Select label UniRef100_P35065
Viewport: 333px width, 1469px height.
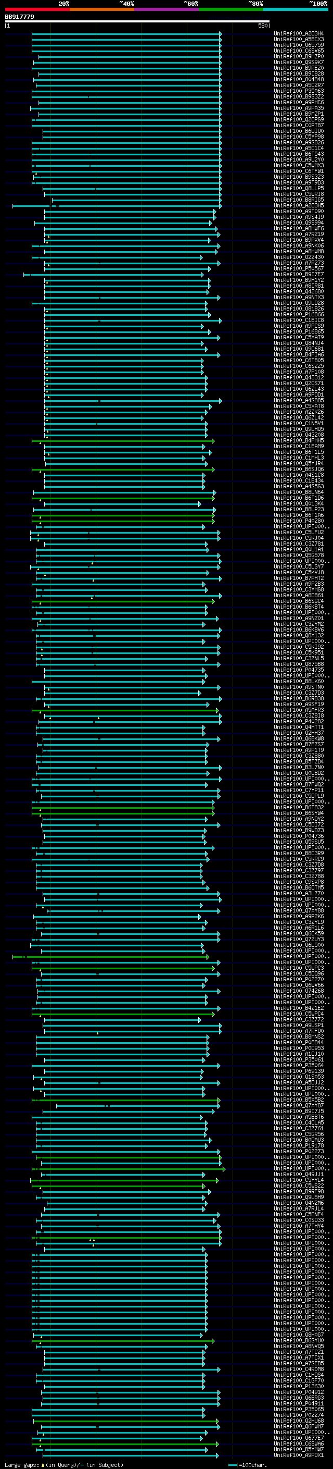pyautogui.click(x=299, y=1409)
